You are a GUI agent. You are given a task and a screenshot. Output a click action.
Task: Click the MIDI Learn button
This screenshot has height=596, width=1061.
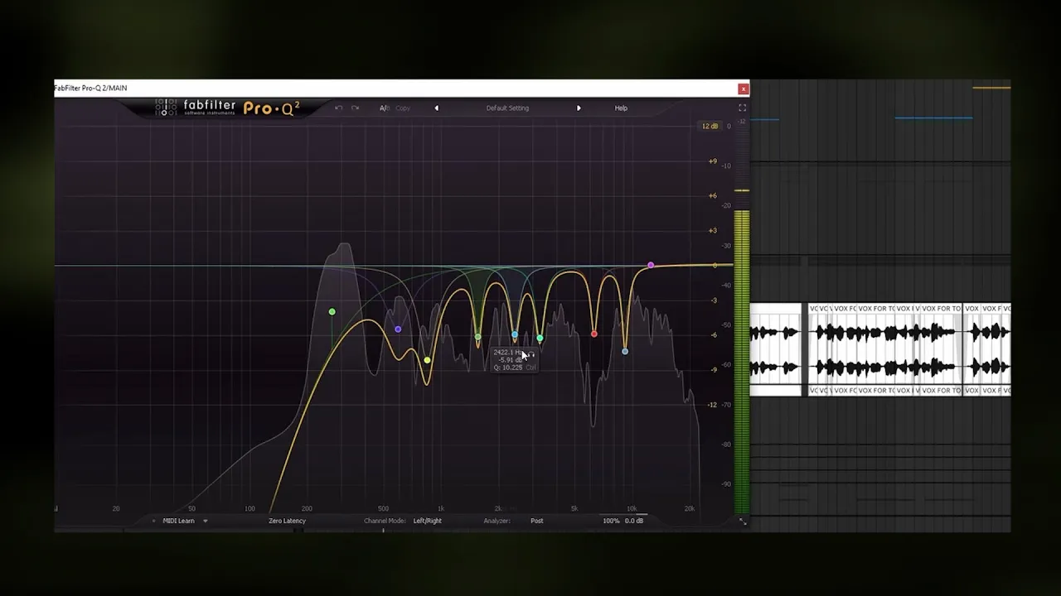click(178, 521)
